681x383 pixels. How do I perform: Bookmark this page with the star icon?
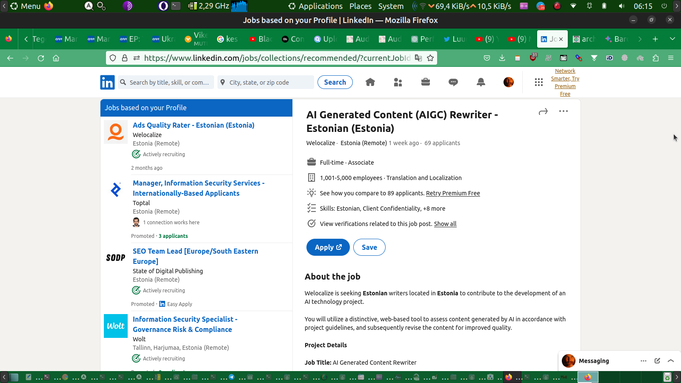[430, 58]
